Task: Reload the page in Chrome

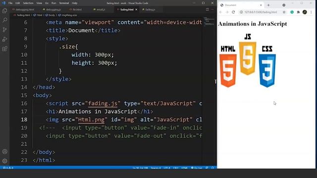Action: coord(233,12)
